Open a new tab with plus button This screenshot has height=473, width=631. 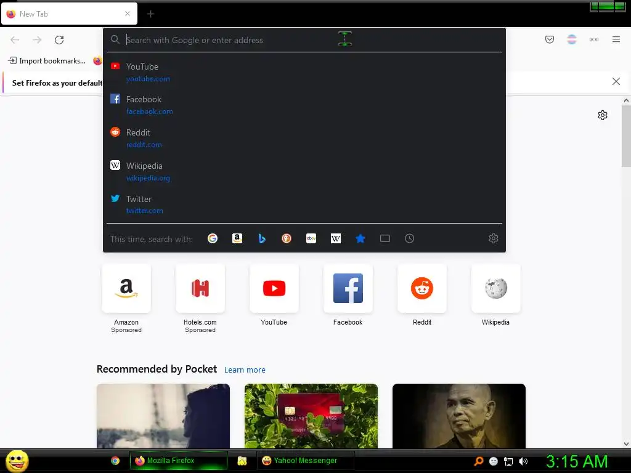150,14
